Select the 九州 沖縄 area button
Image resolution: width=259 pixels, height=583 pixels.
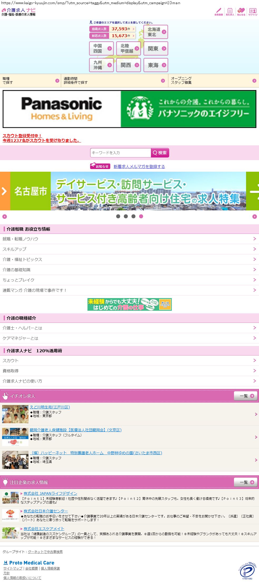coord(101,65)
